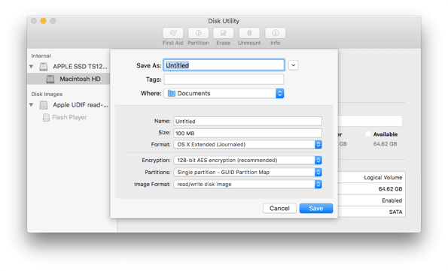Select Flash Player in the sidebar
This screenshot has height=271, width=448.
tap(69, 117)
